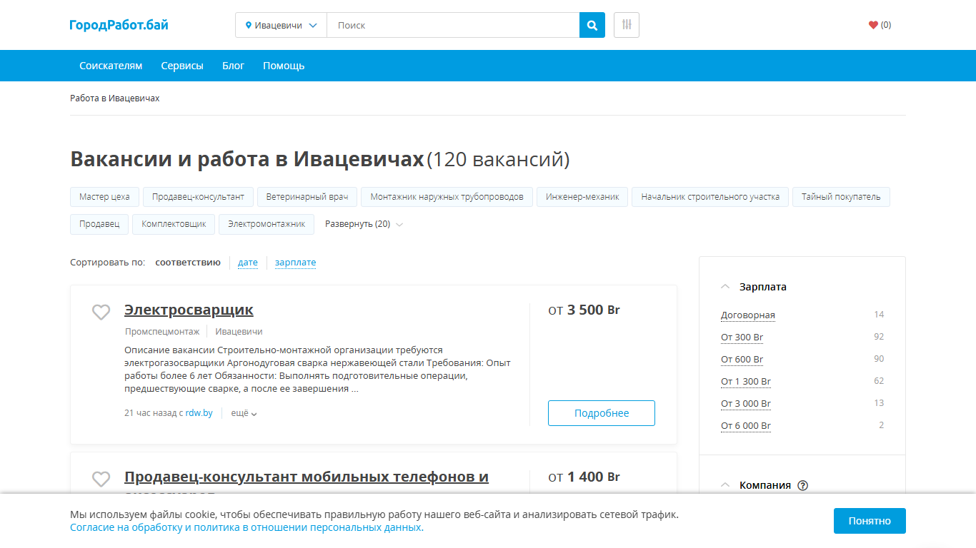Viewport: 976px width, 548px height.
Task: Open the Помощь menu item
Action: [x=284, y=66]
